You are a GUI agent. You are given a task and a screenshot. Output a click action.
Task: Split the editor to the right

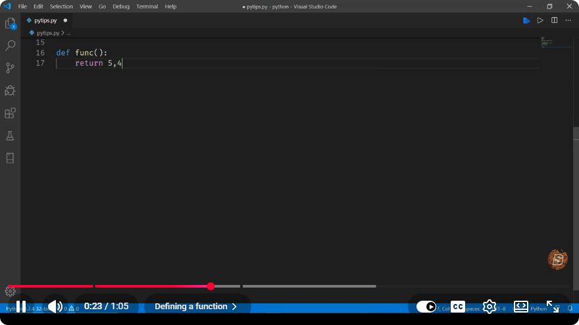click(554, 20)
